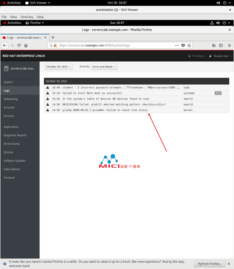This screenshot has width=234, height=269.
Task: Toggle the Privileged access lock
Action: pos(196,56)
